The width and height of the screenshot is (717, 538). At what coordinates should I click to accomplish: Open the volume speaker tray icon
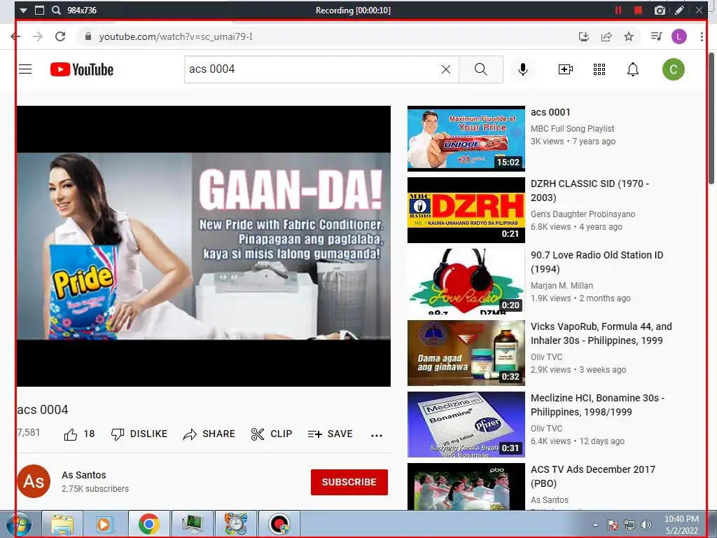coord(646,525)
